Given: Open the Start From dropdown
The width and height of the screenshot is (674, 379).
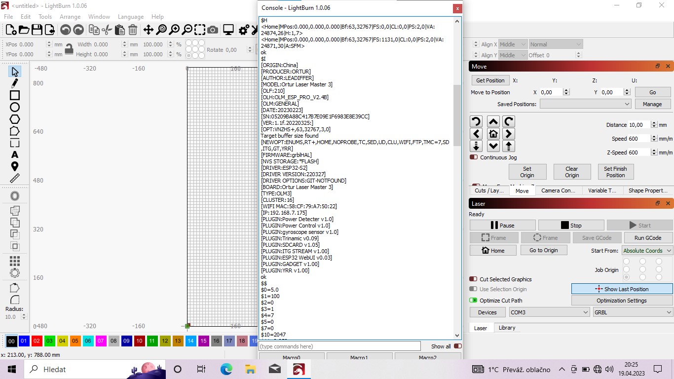Looking at the screenshot, I should pyautogui.click(x=647, y=251).
